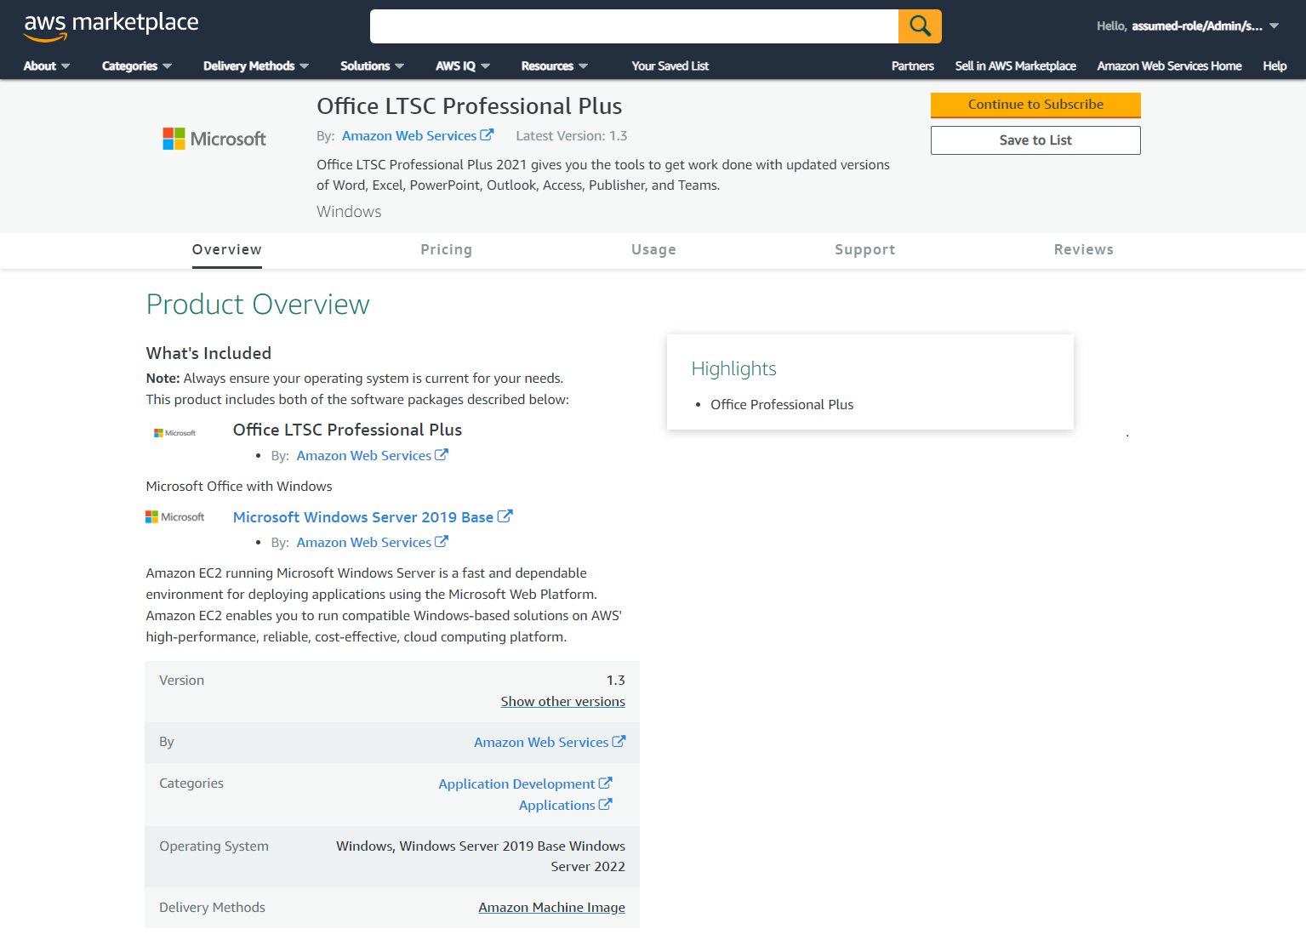
Task: Open the Solutions dropdown
Action: (373, 66)
